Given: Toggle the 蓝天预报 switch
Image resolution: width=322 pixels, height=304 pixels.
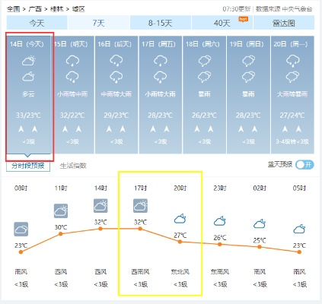Looking at the screenshot, I should click(304, 165).
